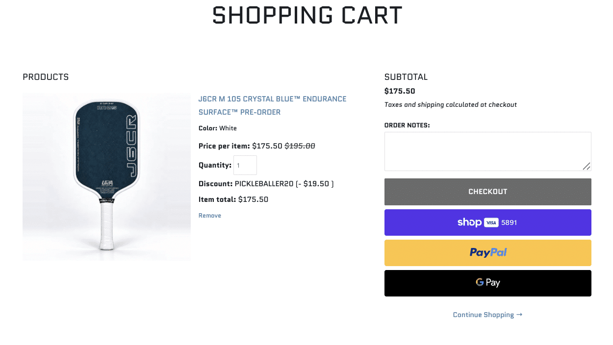613x345 pixels.
Task: Click the pickleball paddle product image
Action: [x=106, y=177]
